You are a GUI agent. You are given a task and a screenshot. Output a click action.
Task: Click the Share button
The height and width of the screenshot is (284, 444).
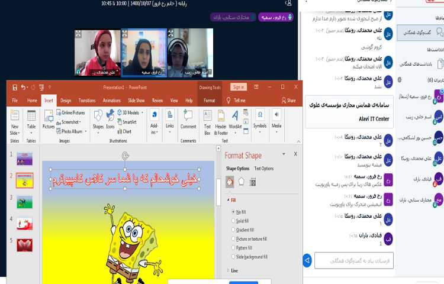(x=288, y=101)
